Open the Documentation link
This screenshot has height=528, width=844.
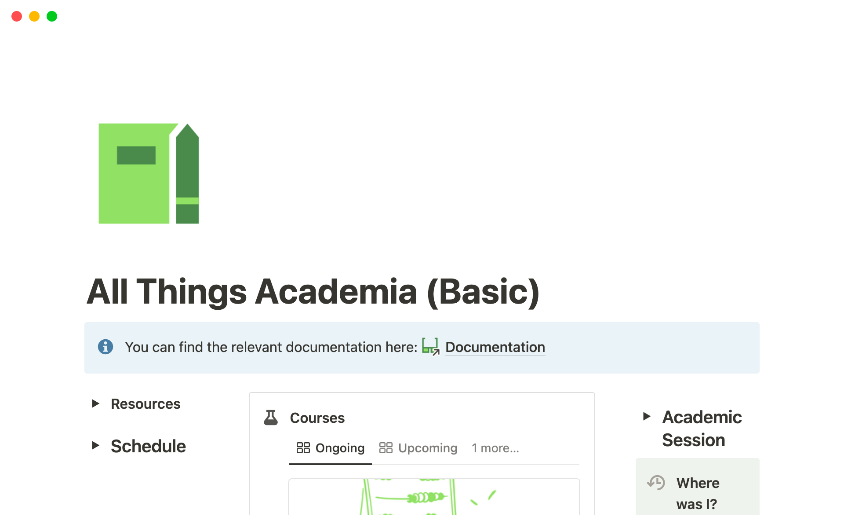pyautogui.click(x=495, y=347)
